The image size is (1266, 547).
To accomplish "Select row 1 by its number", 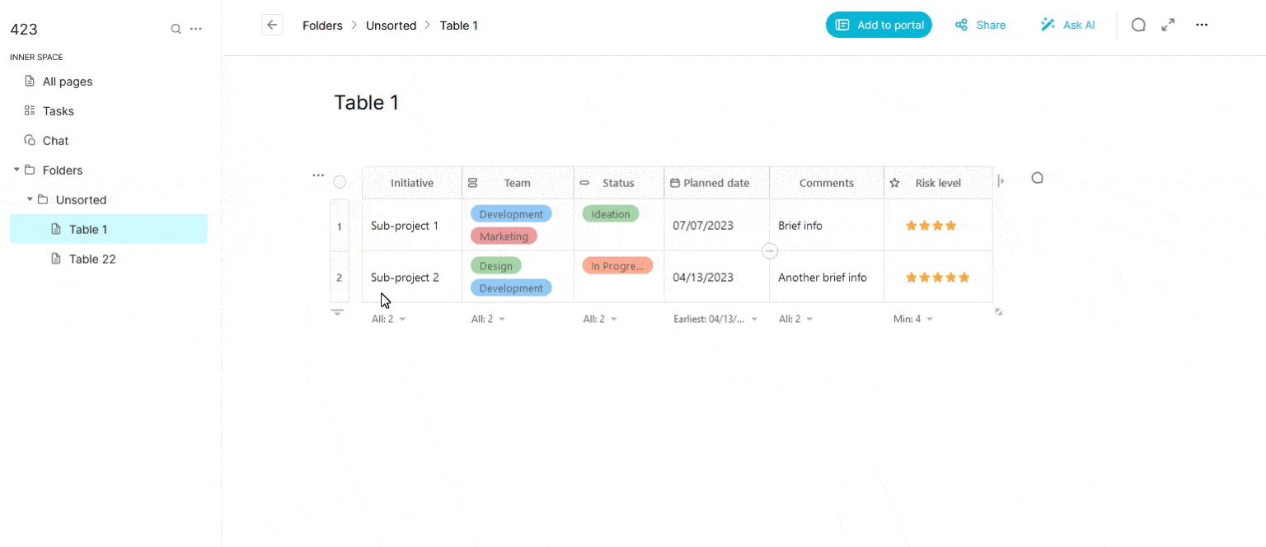I will click(339, 225).
